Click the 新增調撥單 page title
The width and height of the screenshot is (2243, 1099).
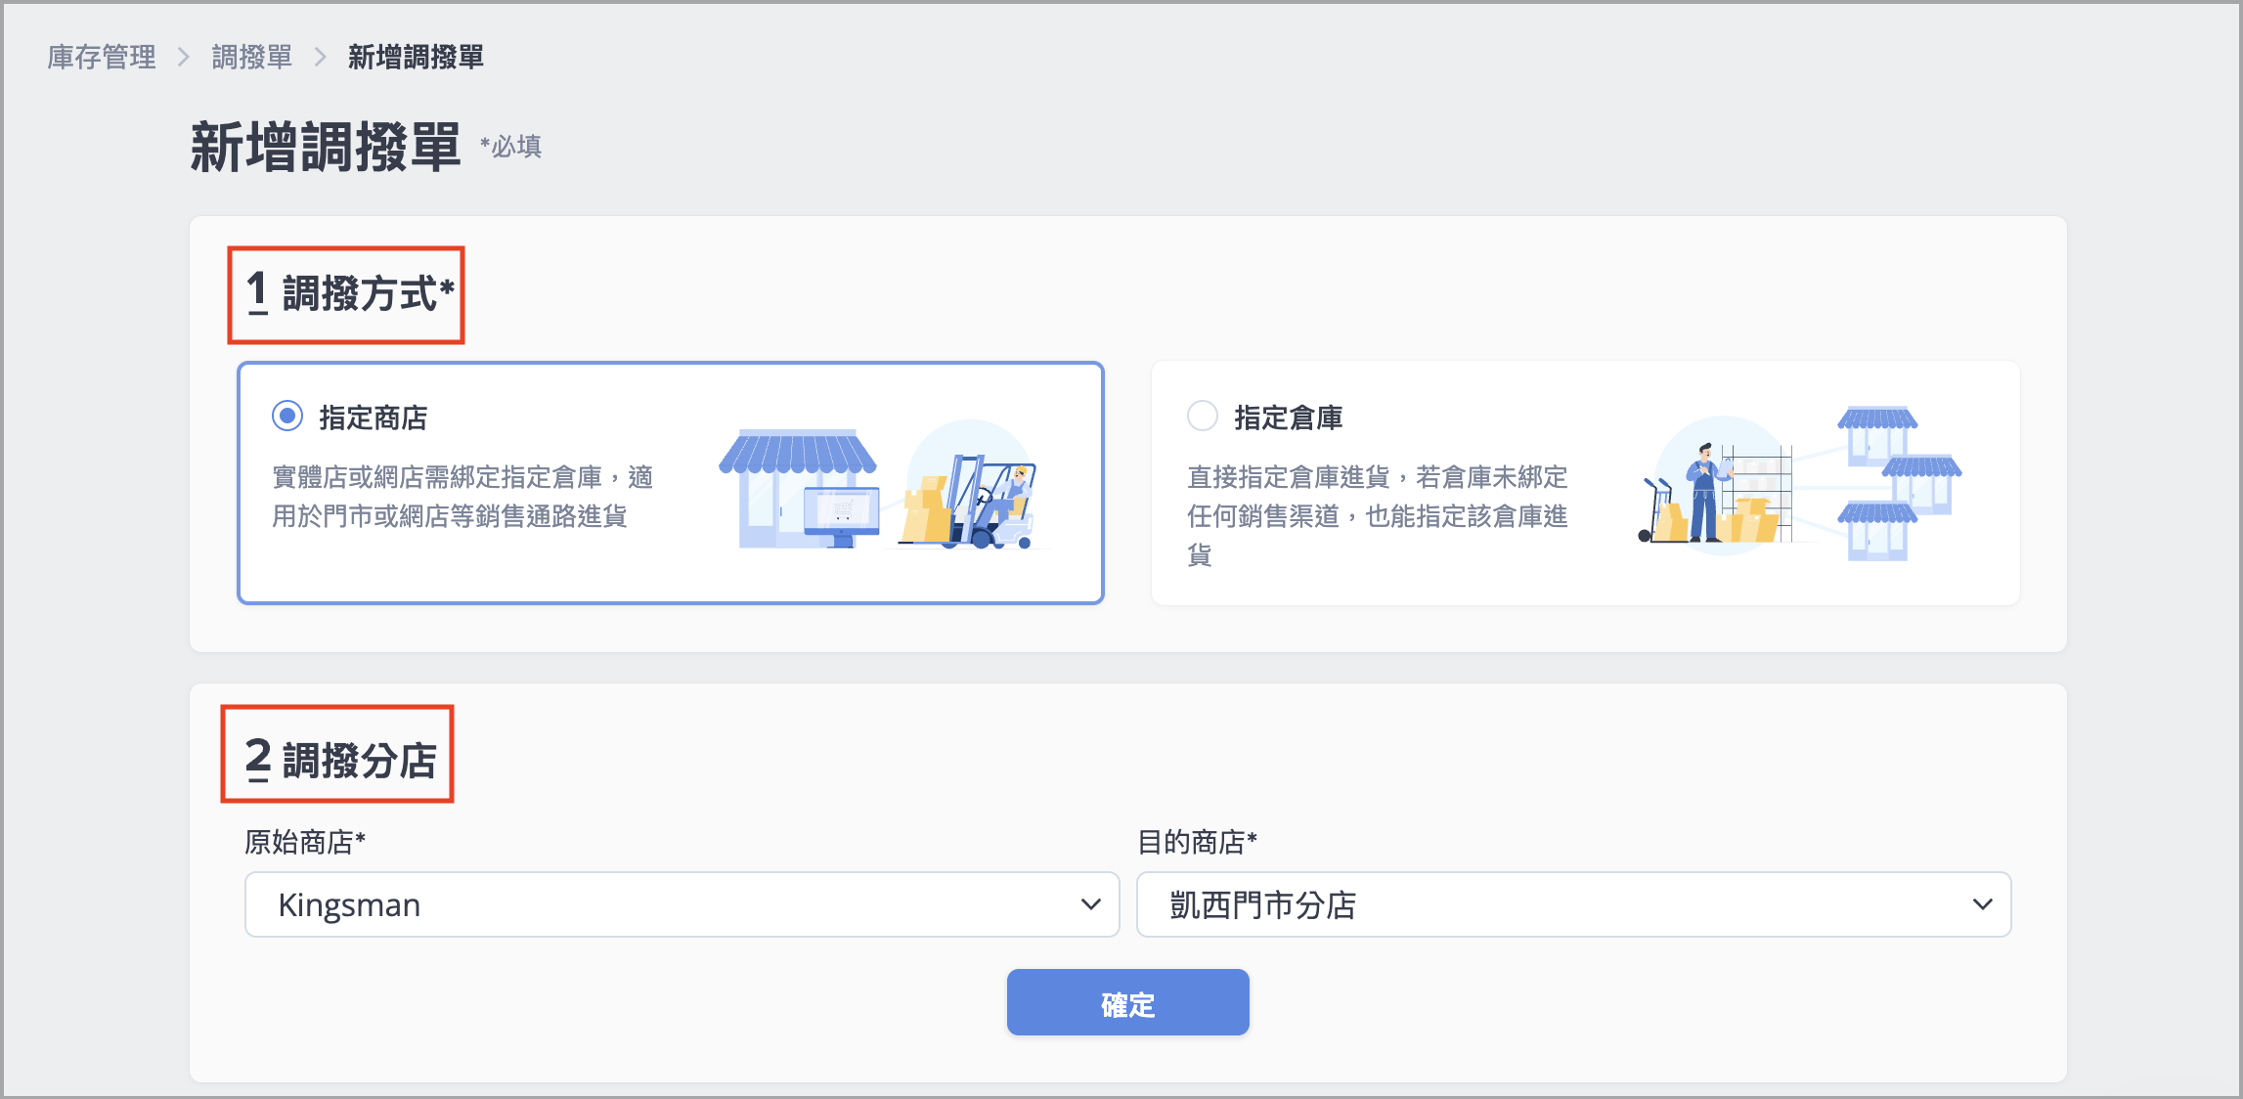pyautogui.click(x=326, y=148)
